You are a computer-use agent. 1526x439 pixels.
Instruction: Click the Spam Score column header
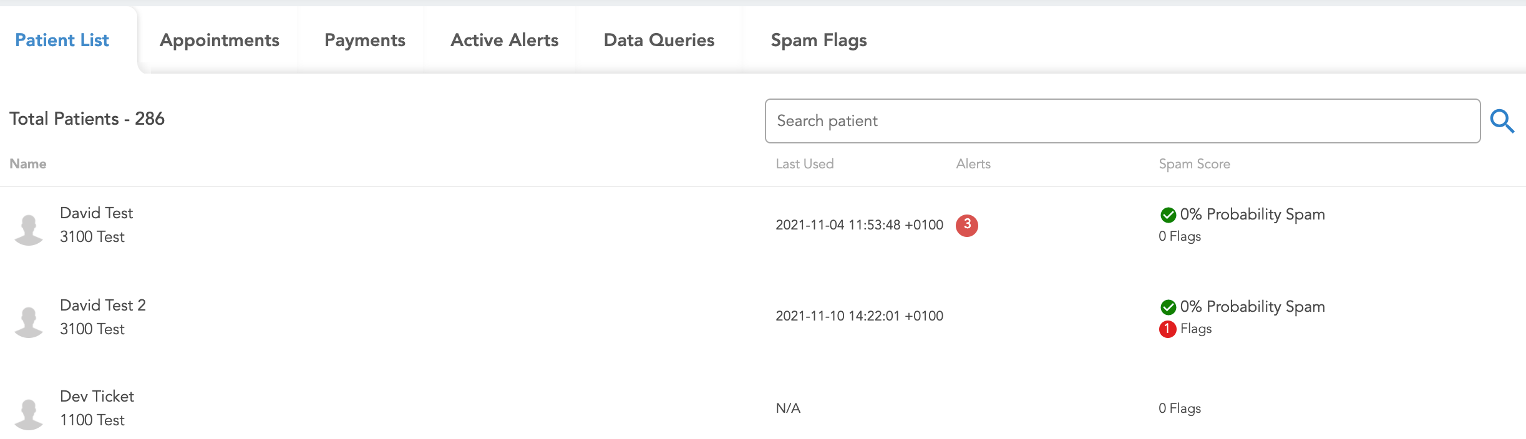pyautogui.click(x=1194, y=164)
